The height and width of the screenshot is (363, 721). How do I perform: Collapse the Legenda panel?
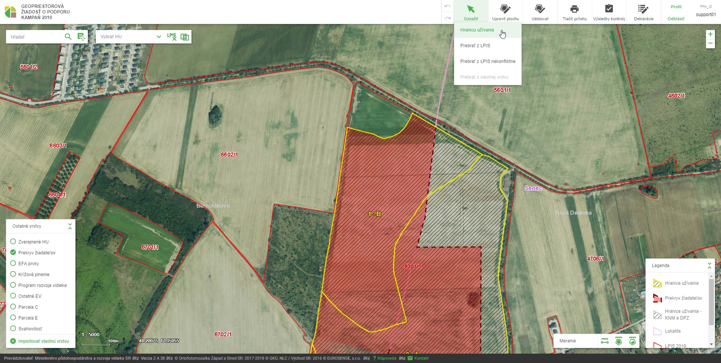point(709,266)
